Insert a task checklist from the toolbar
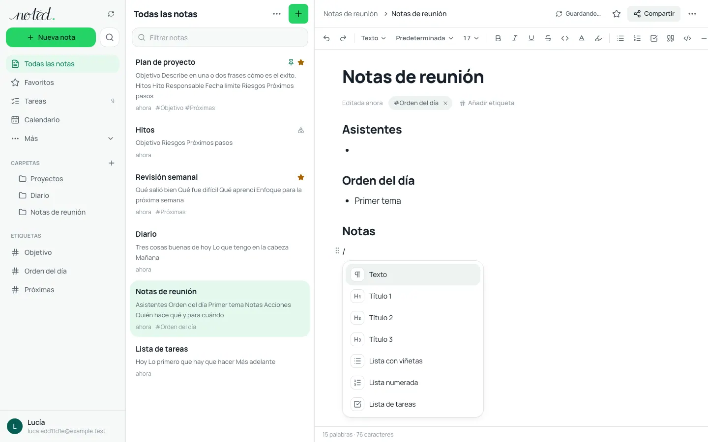The width and height of the screenshot is (708, 442). [654, 38]
